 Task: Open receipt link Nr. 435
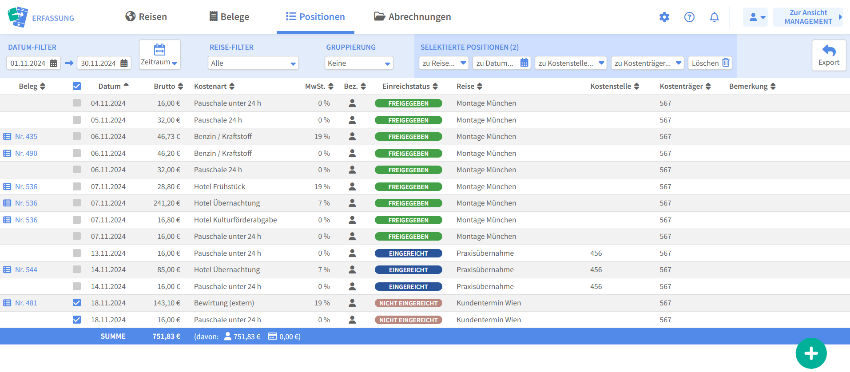pos(26,137)
